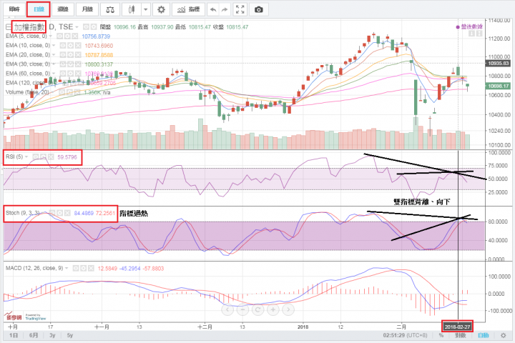Open the compare symbols scale icon
The image size is (515, 343).
110,9
